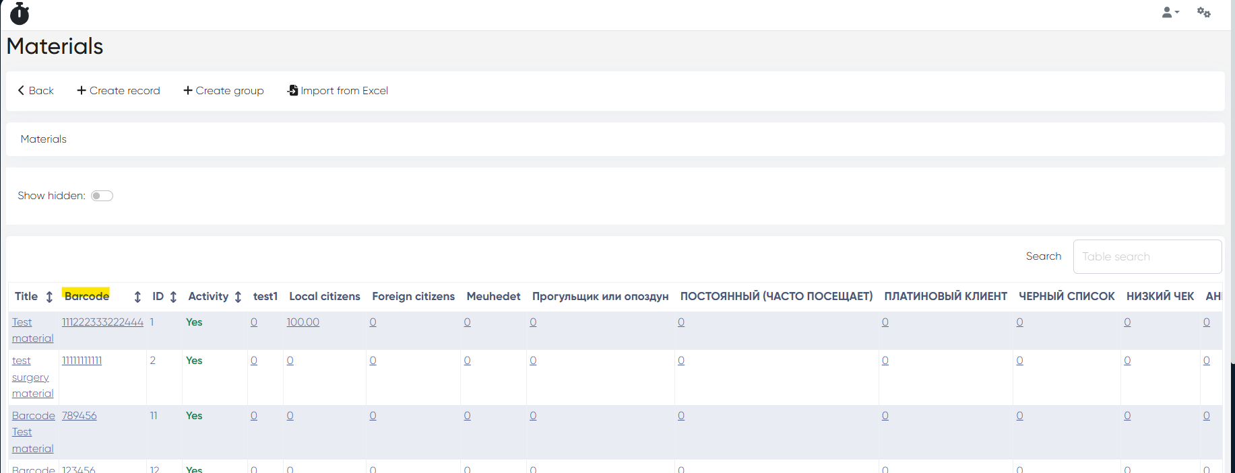Open barcode 789456 link

pos(80,416)
